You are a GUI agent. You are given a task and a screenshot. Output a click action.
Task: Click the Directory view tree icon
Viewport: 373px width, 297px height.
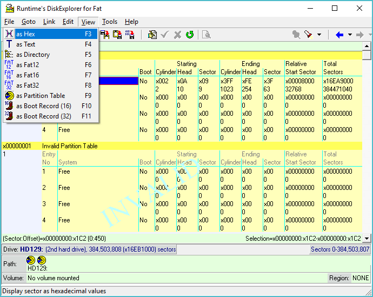pos(9,55)
